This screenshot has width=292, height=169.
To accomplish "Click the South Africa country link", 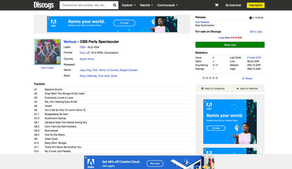I will (87, 59).
